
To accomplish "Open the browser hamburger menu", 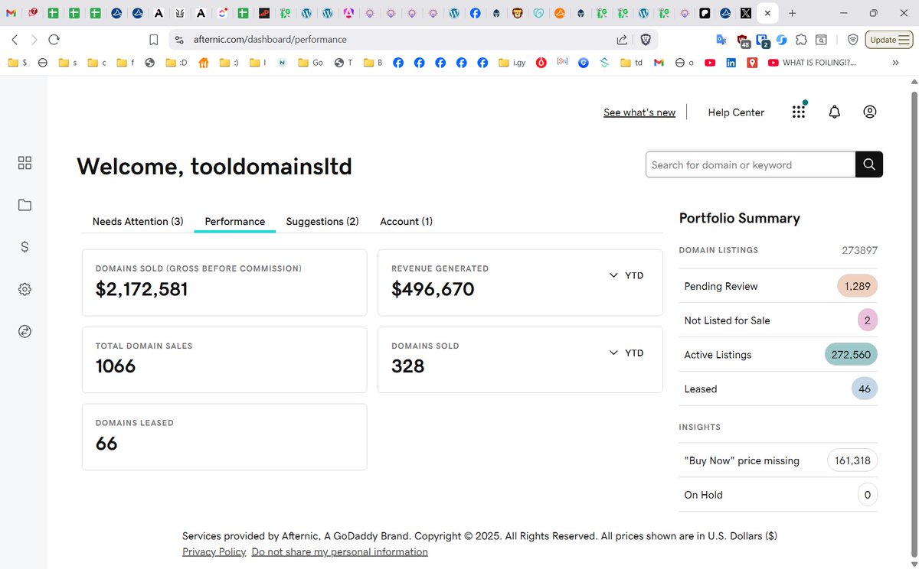I will [904, 40].
